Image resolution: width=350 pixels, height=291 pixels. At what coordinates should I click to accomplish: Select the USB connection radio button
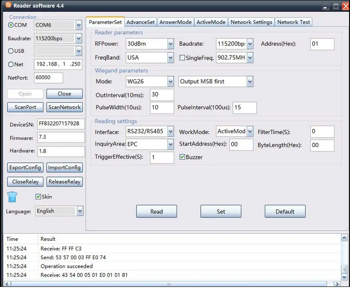click(11, 51)
